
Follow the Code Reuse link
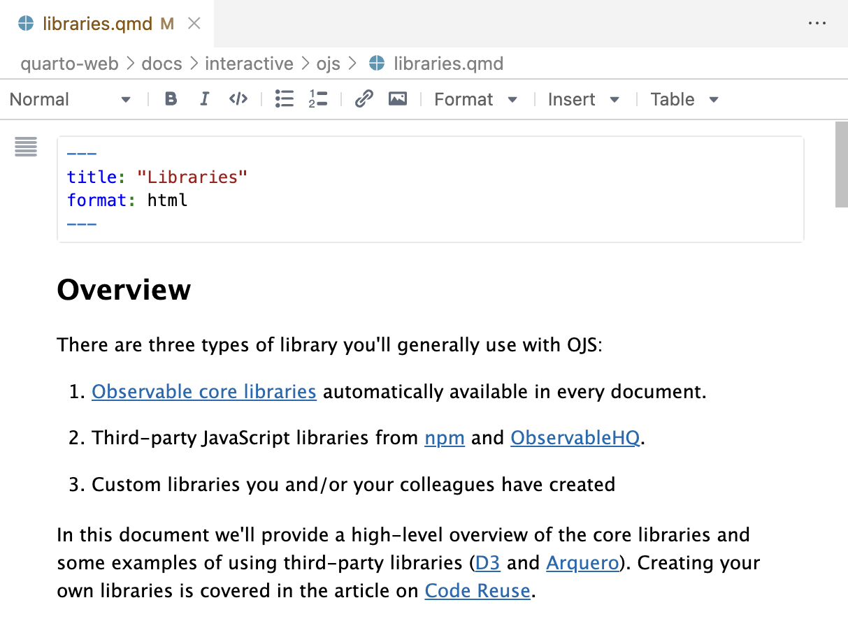pyautogui.click(x=477, y=590)
